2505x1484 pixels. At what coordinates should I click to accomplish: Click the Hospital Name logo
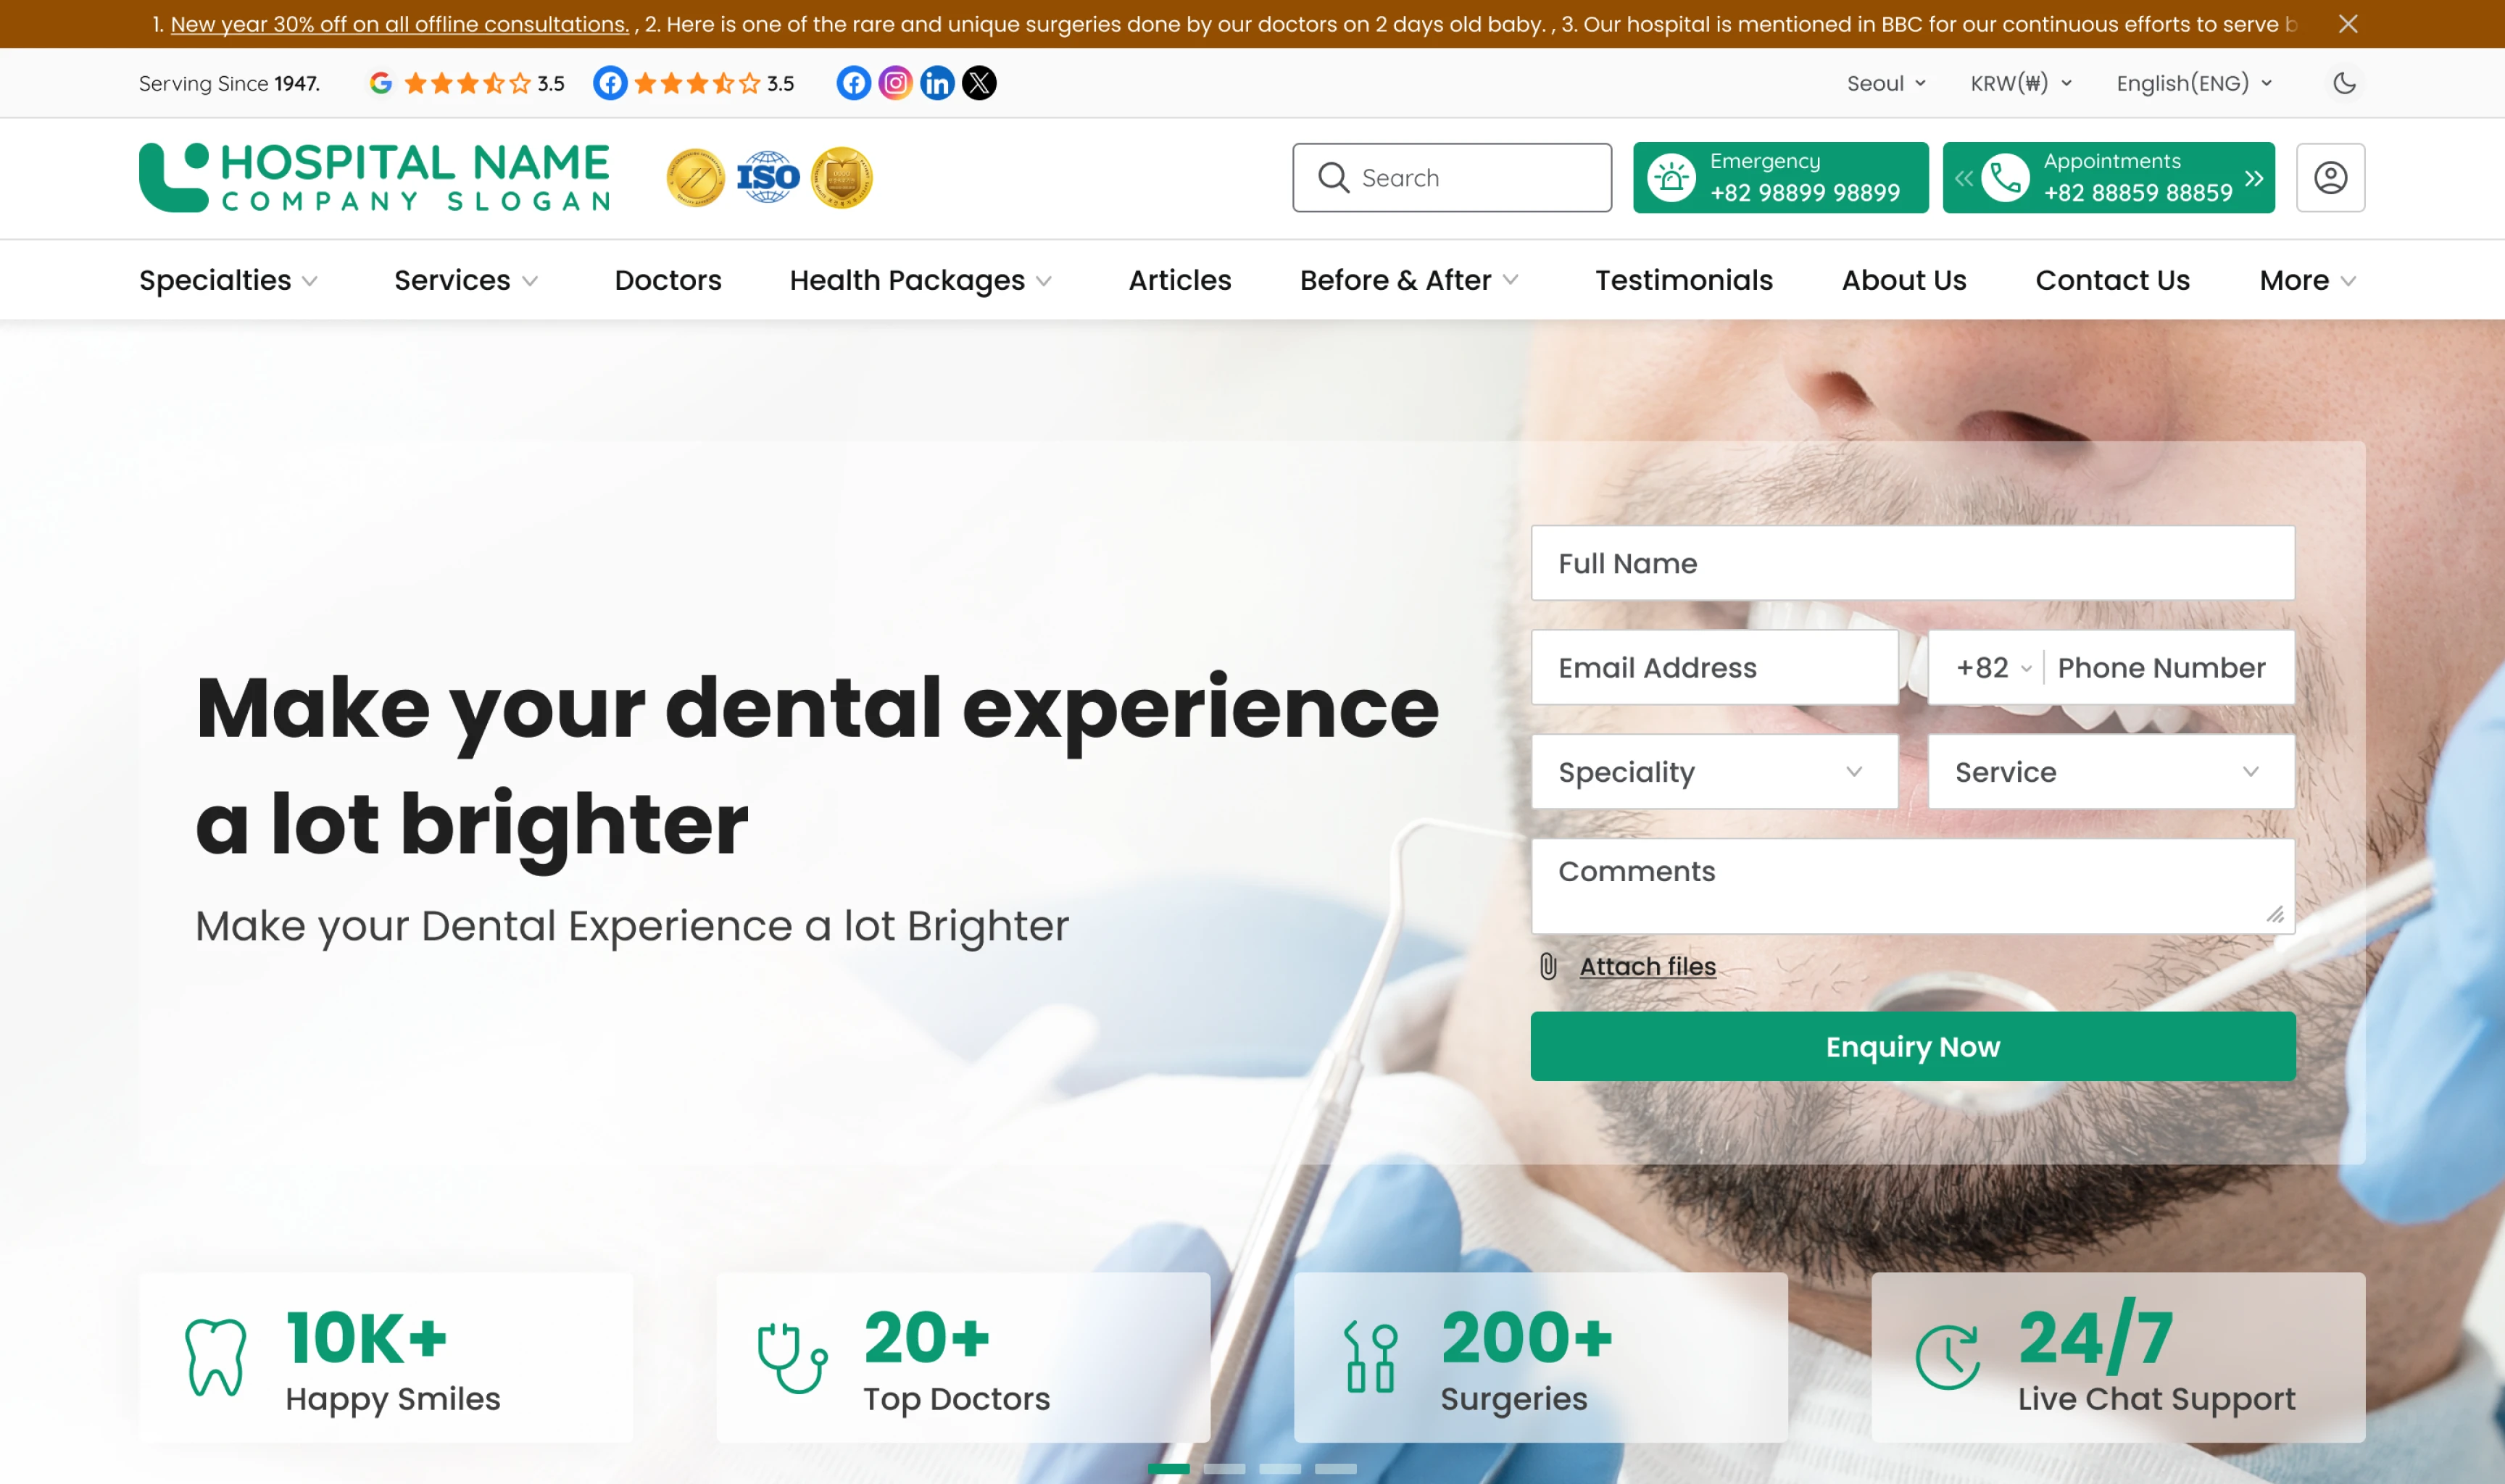pyautogui.click(x=375, y=177)
